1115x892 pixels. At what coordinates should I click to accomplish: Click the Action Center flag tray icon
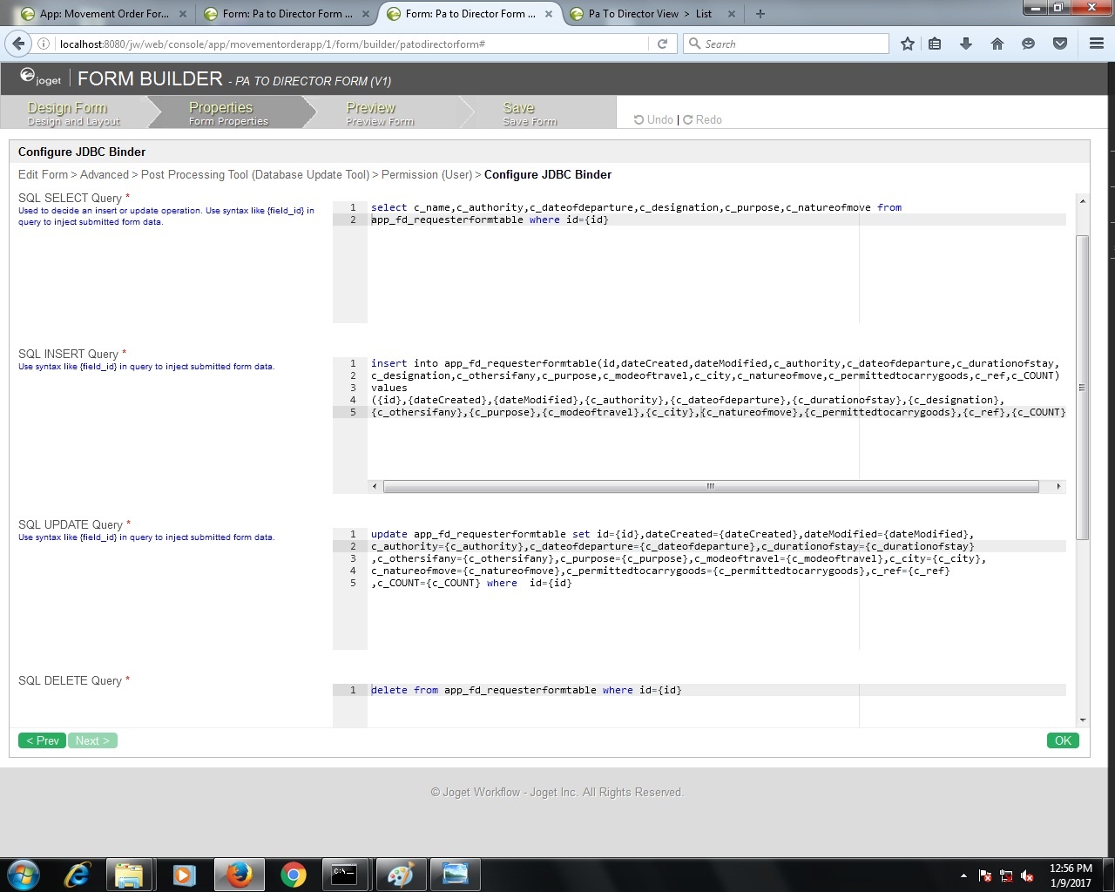click(x=985, y=875)
